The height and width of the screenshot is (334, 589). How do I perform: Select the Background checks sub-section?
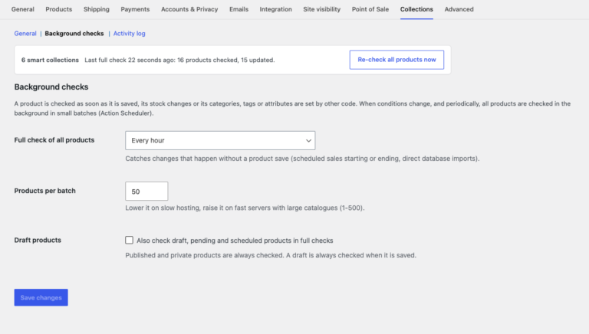[74, 34]
